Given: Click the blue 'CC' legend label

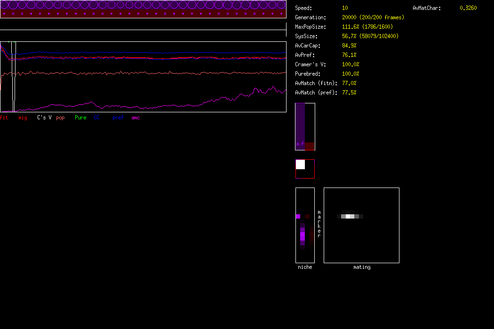Looking at the screenshot, I should [x=96, y=117].
